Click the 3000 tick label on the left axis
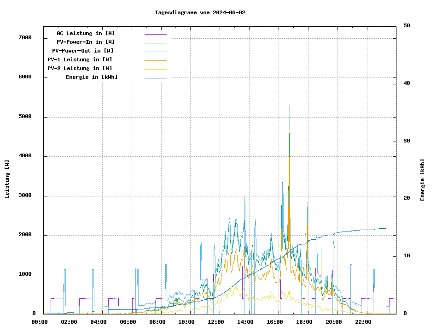Image resolution: width=442 pixels, height=332 pixels. coord(25,196)
